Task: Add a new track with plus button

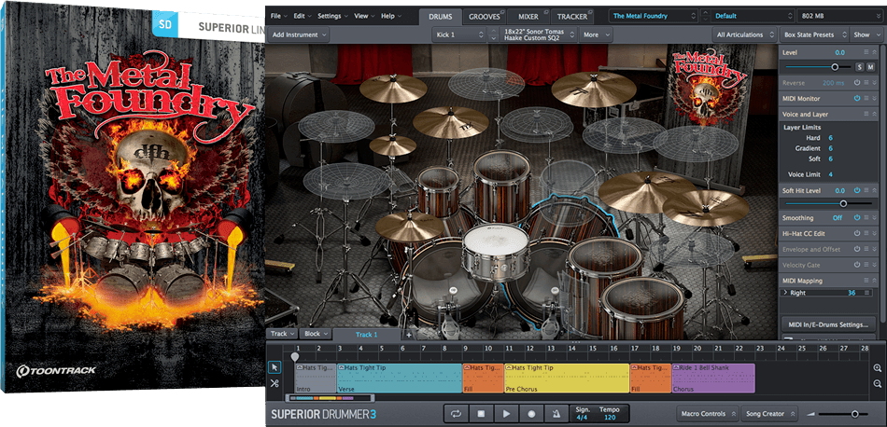Action: pos(408,334)
